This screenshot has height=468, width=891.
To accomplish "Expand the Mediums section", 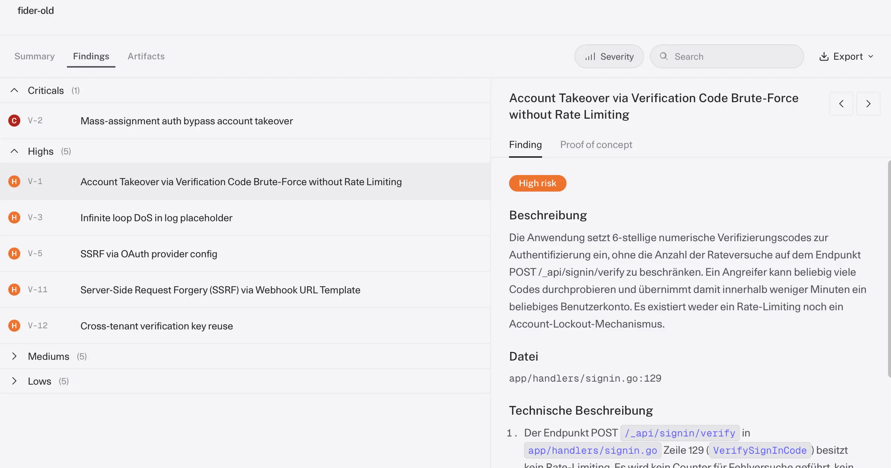I will click(x=14, y=356).
